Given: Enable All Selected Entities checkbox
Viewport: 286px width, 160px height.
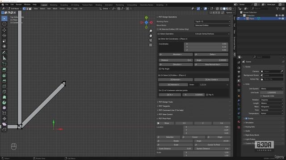Looking at the screenshot, I should coord(158,29).
